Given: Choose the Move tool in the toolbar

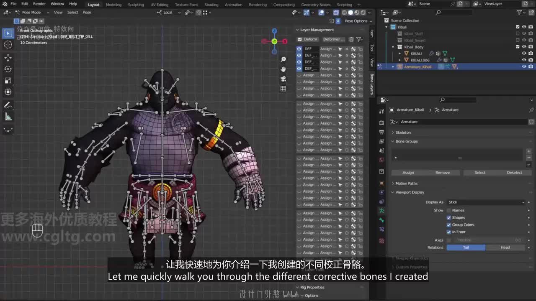Looking at the screenshot, I should (8, 58).
